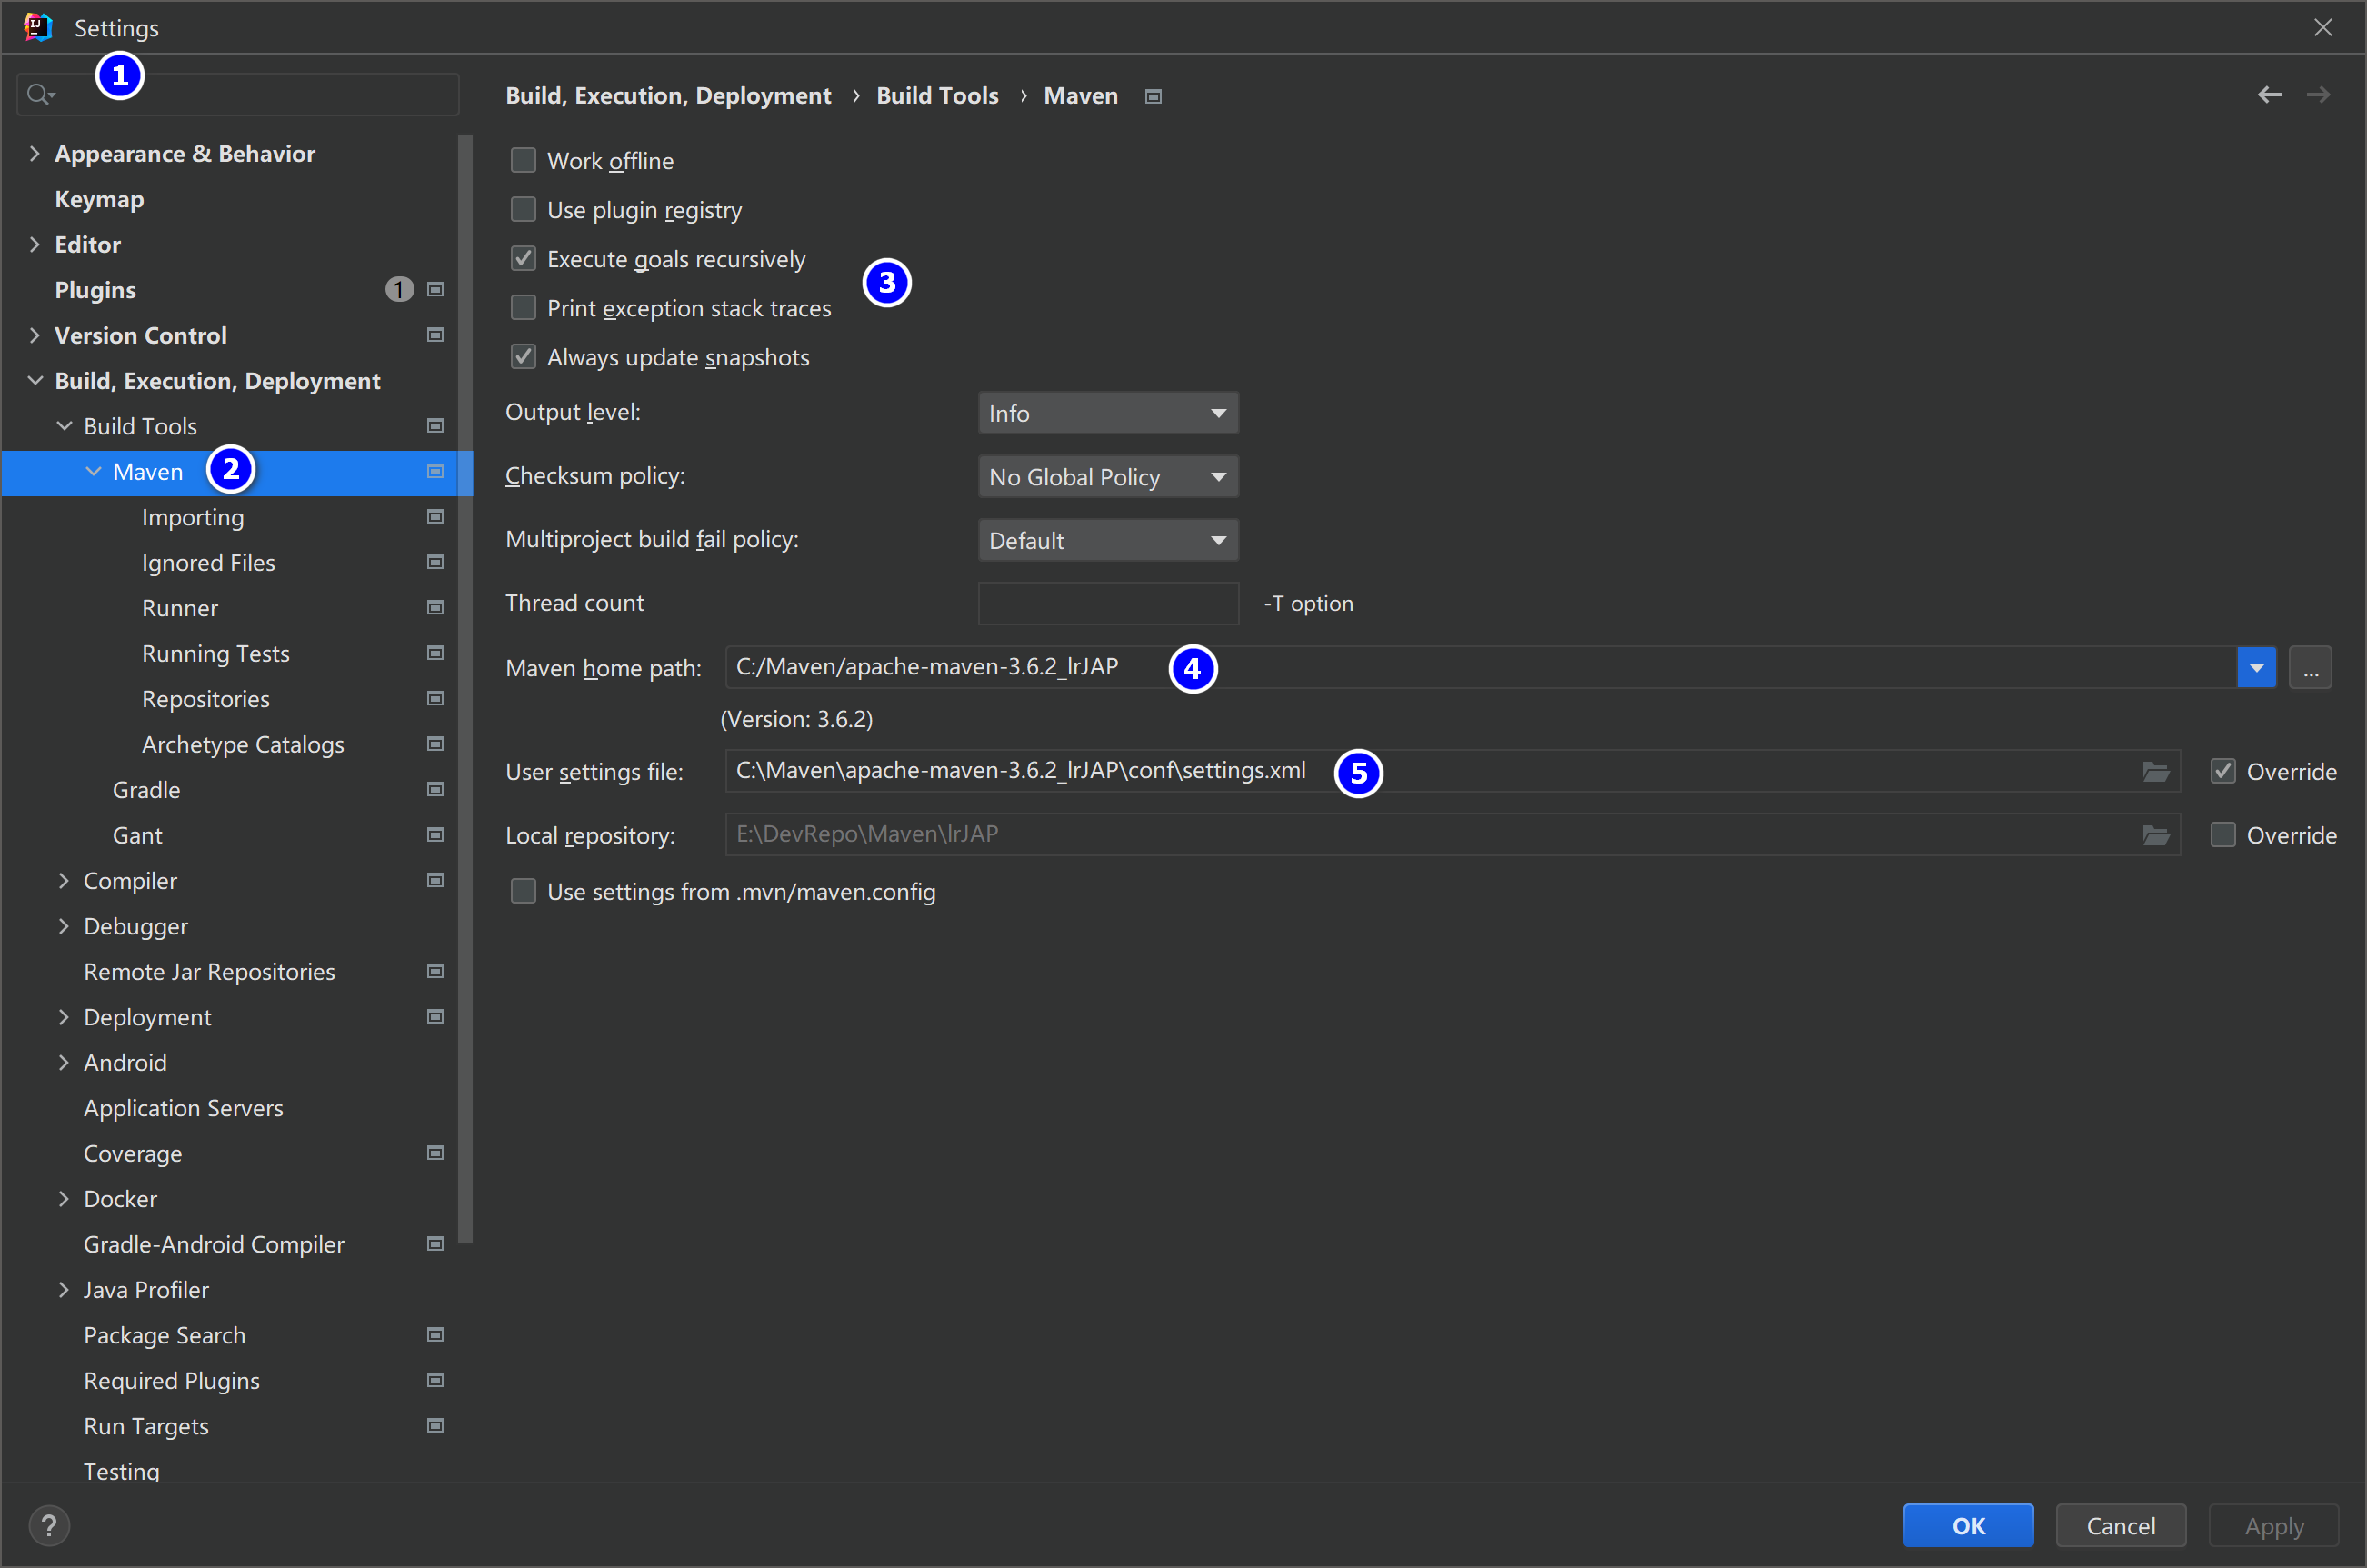Image resolution: width=2367 pixels, height=1568 pixels.
Task: Open Multiproject build fail policy dropdown
Action: pyautogui.click(x=1108, y=540)
